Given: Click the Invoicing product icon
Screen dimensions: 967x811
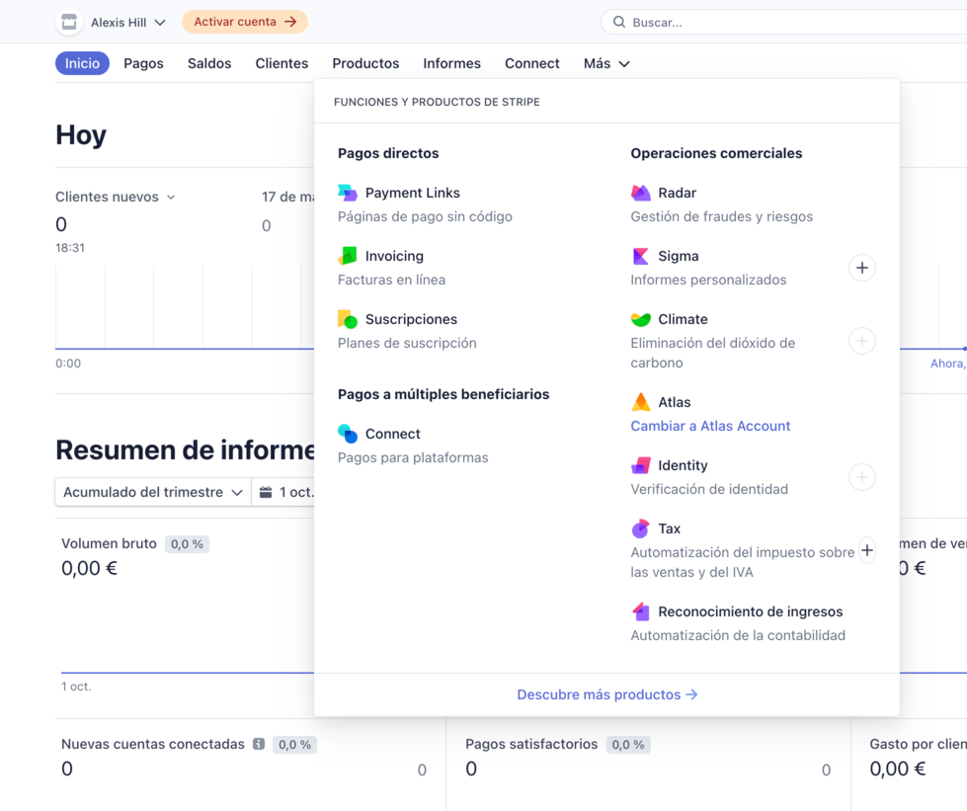Looking at the screenshot, I should [x=347, y=256].
